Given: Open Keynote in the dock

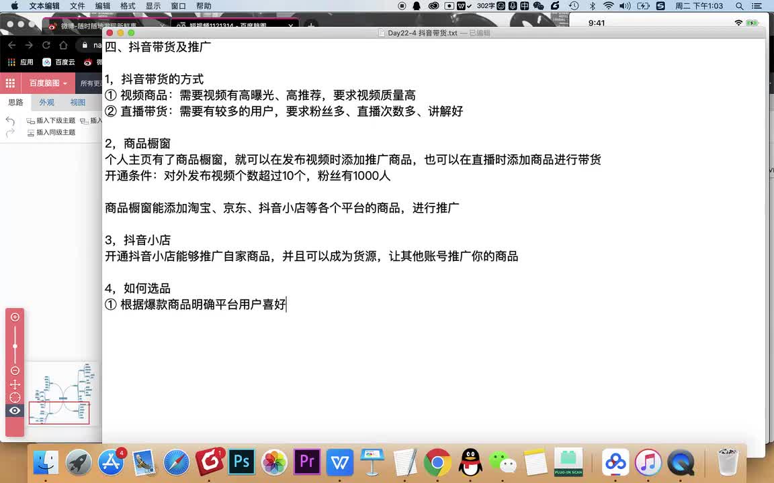Looking at the screenshot, I should point(372,462).
